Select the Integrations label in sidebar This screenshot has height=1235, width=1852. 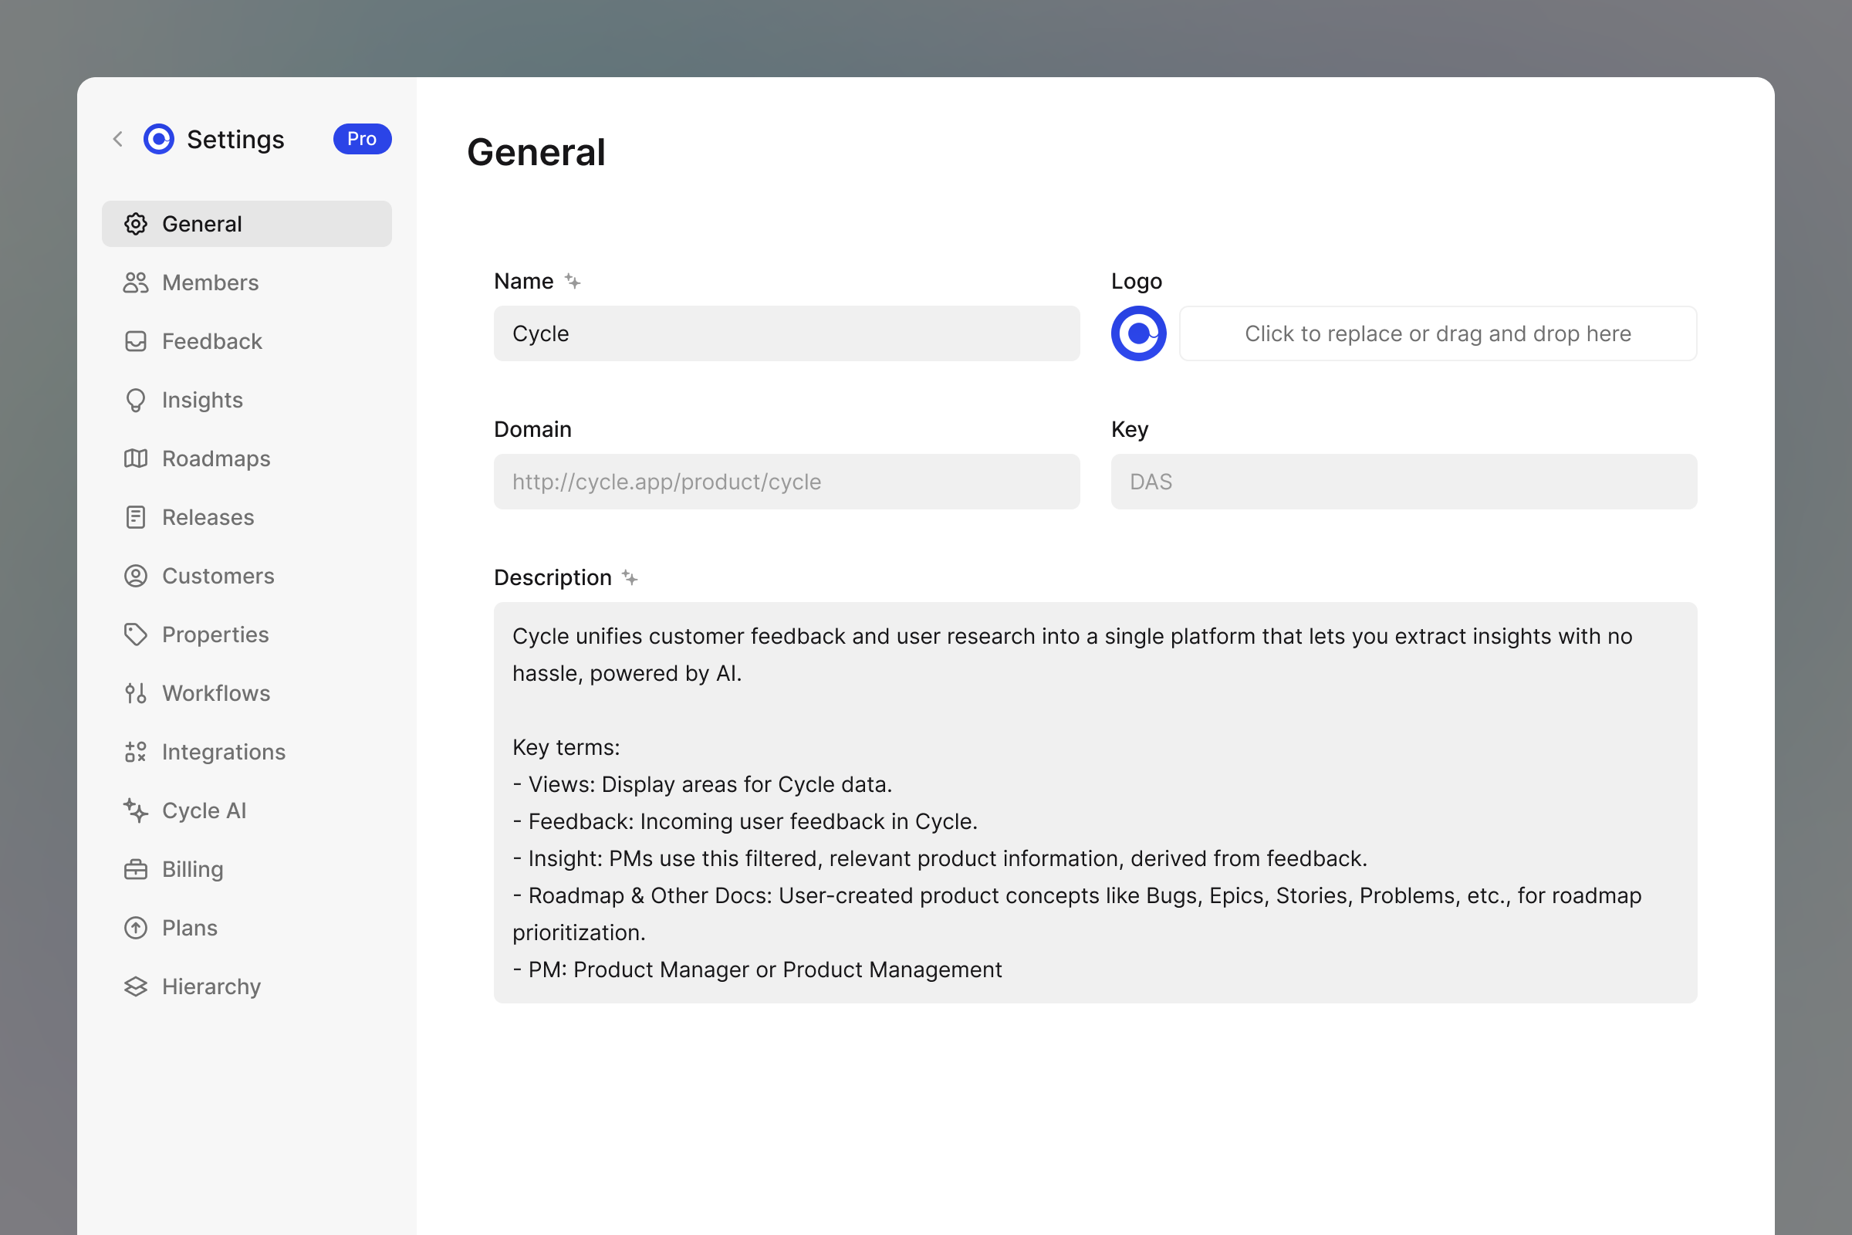click(x=224, y=752)
